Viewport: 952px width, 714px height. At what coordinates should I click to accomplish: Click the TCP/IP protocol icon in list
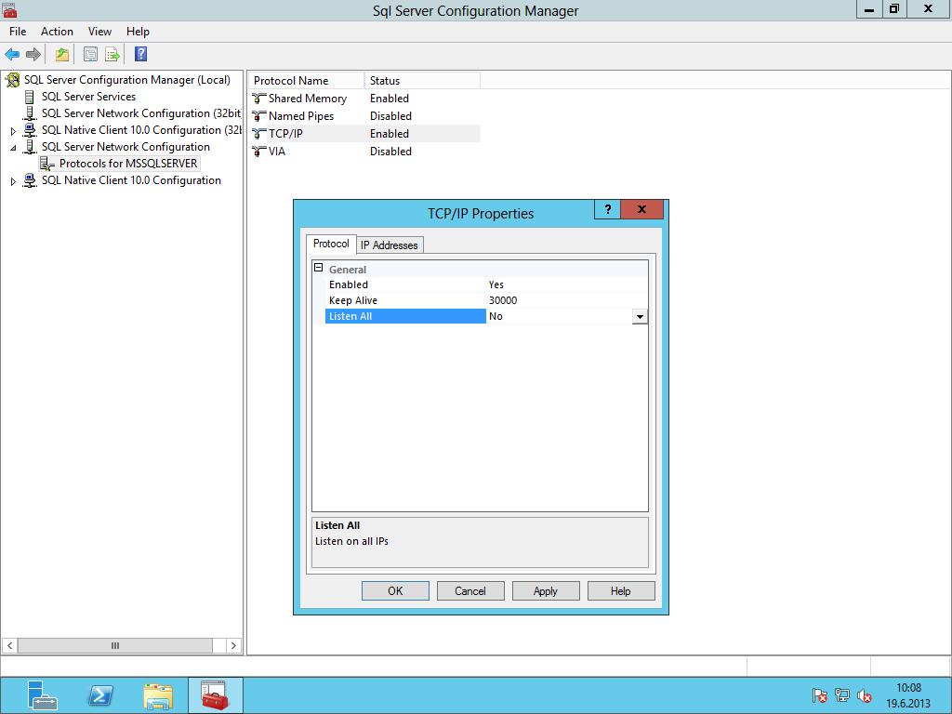click(259, 134)
